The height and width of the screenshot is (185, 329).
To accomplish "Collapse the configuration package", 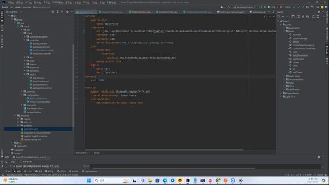I will point(22,95).
